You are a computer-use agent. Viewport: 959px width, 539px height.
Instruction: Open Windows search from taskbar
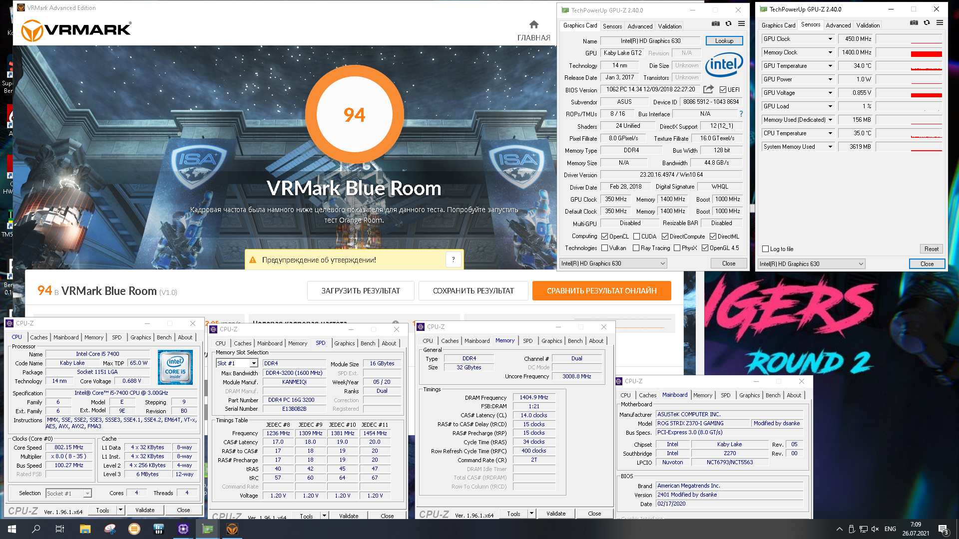click(x=36, y=529)
